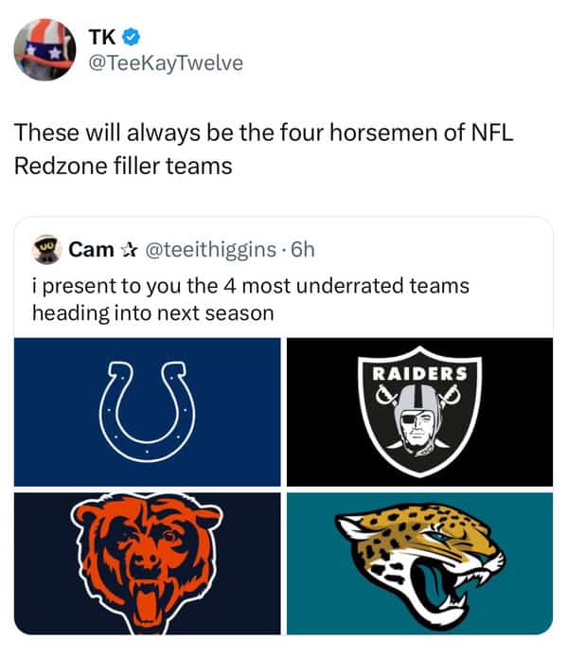The image size is (567, 658).
Task: Click the RAIDERS wordmark in the shield
Action: [419, 373]
